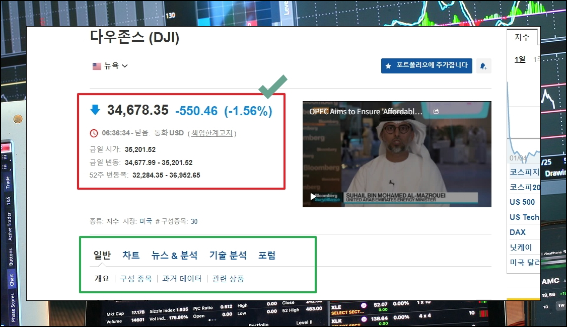Click the 구성종목 30 count link
This screenshot has height=327, width=567.
click(x=194, y=221)
